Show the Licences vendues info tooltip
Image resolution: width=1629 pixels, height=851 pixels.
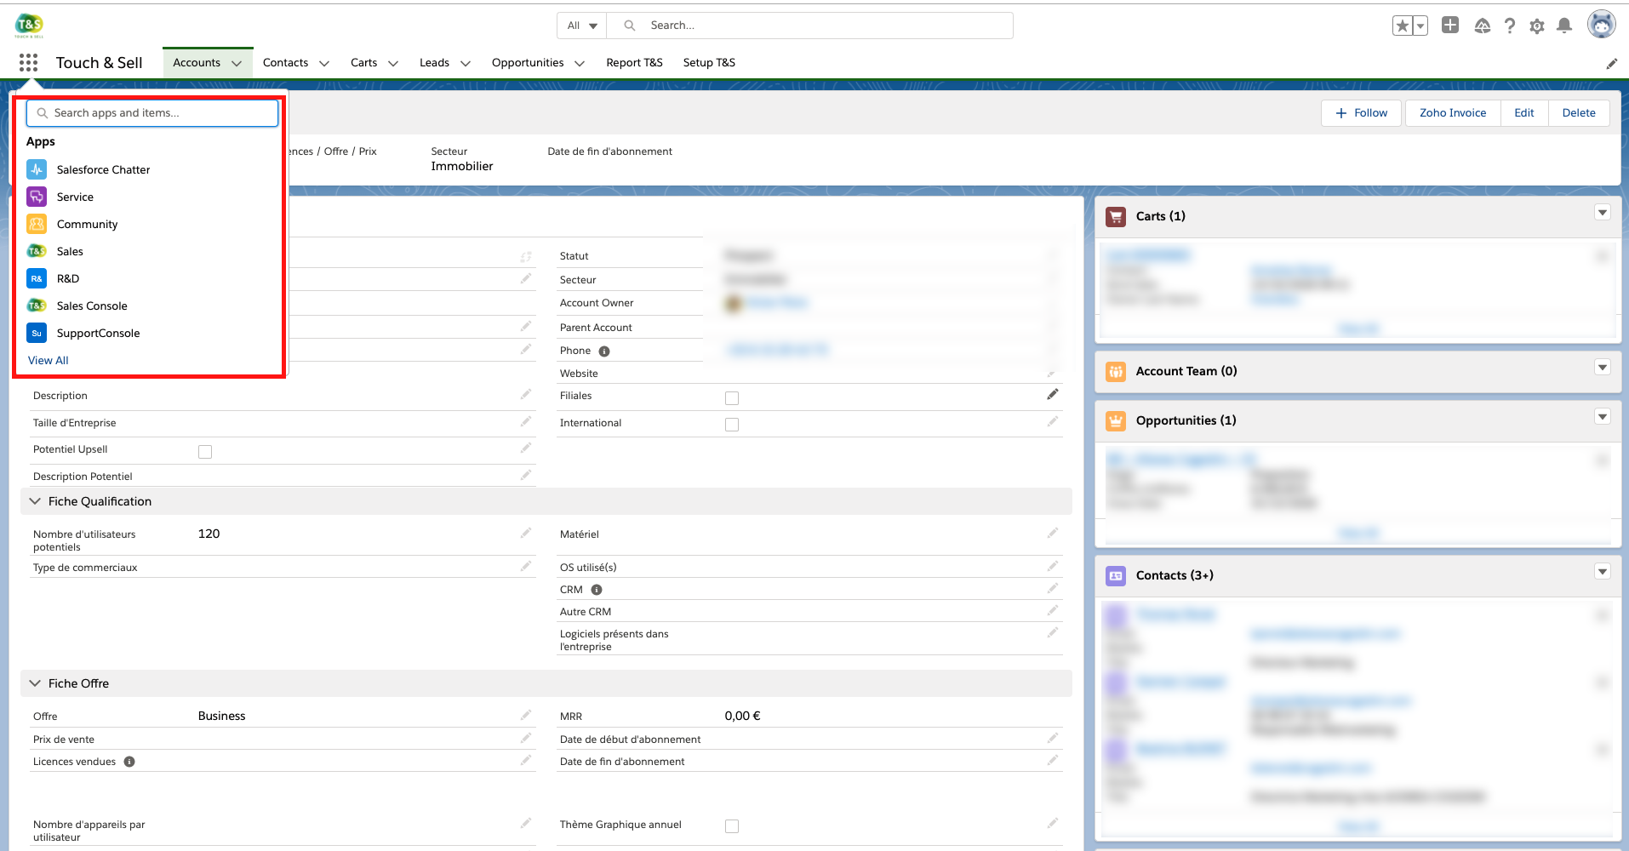(129, 762)
